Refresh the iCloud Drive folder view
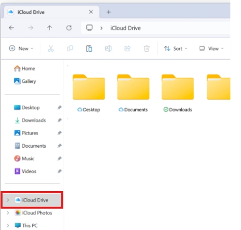241x230 pixels. pos(69,28)
